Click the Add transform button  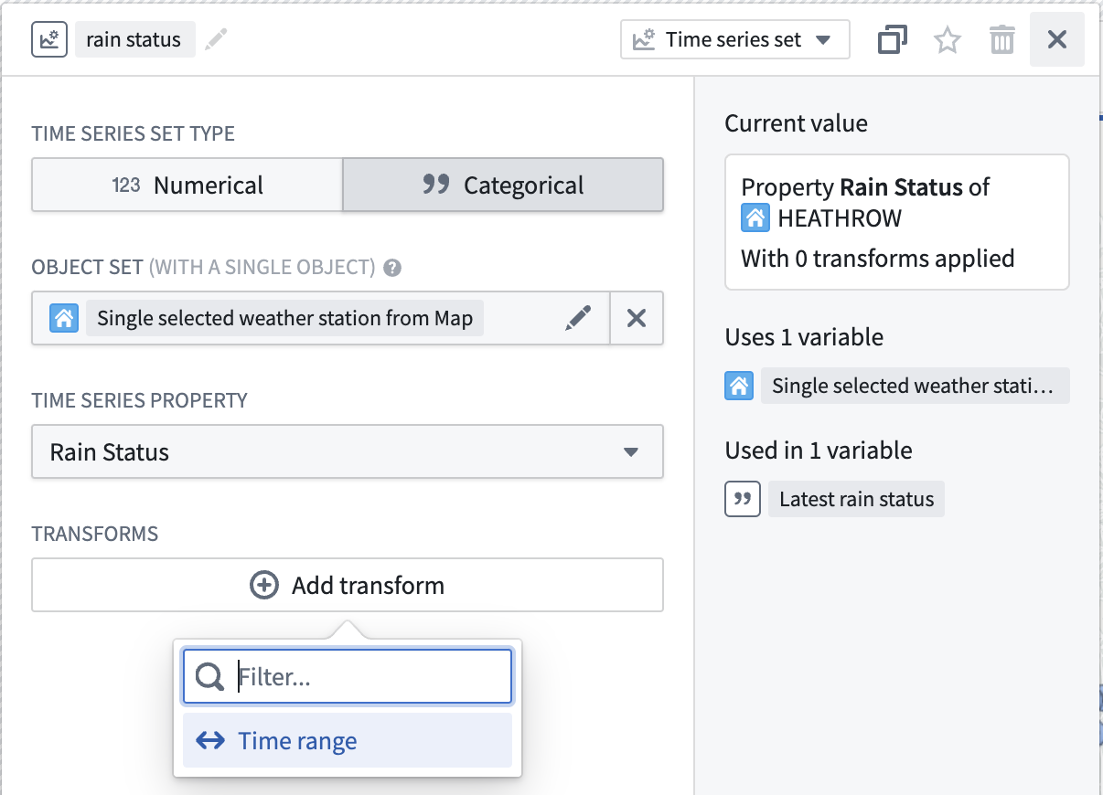pos(348,586)
